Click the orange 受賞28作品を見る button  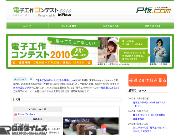(147, 80)
